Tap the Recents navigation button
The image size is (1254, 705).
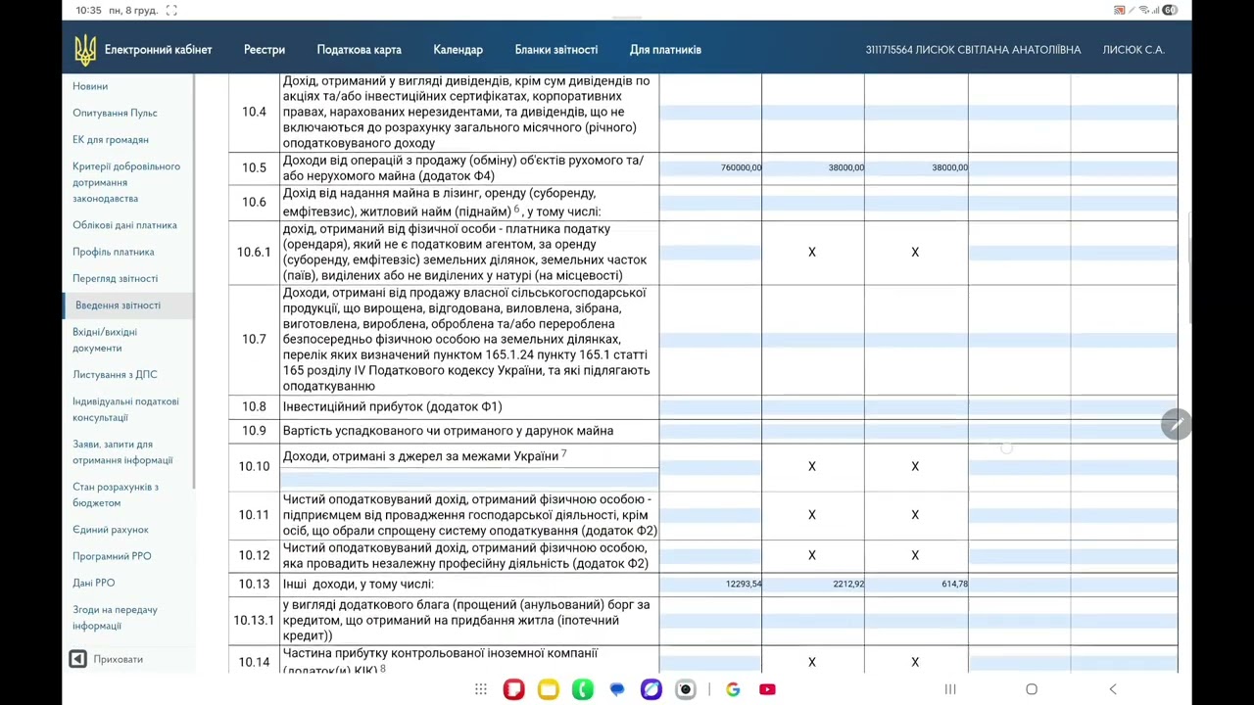click(x=950, y=689)
